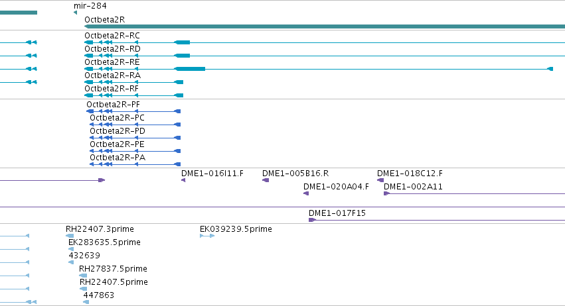Viewport: 565px width, 306px height.
Task: Click the RH22407.5prime label
Action: [x=114, y=282]
